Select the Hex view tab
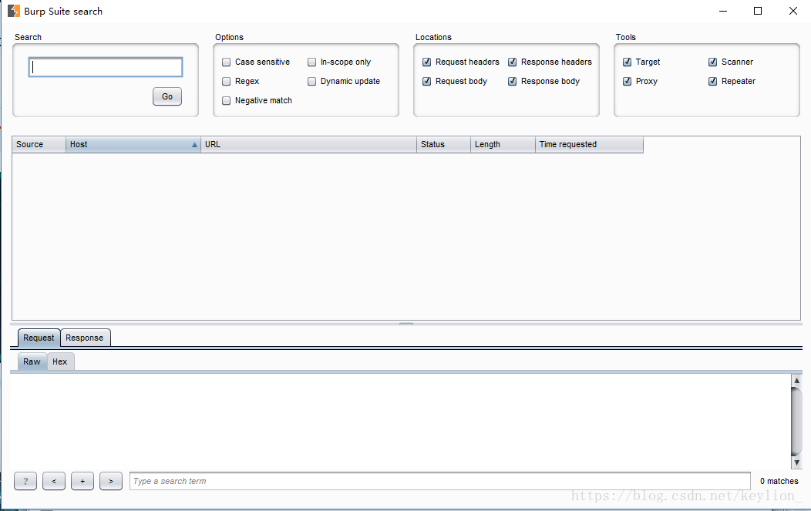Image resolution: width=811 pixels, height=511 pixels. coord(60,361)
